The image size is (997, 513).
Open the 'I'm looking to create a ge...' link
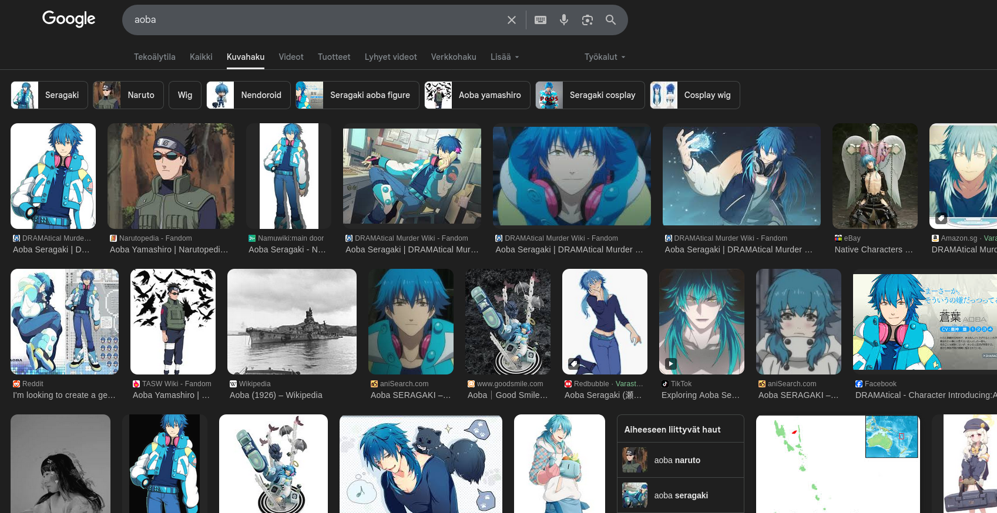click(x=65, y=395)
